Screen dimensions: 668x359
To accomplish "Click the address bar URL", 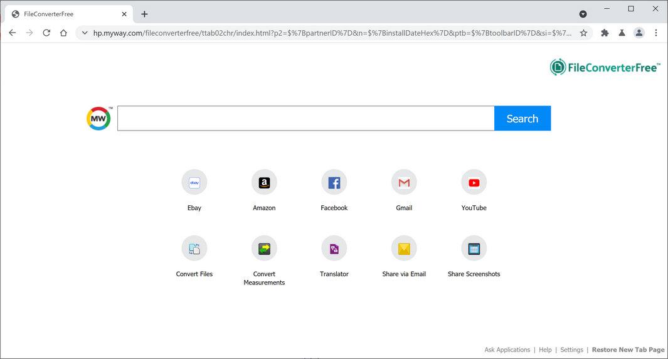I will (332, 33).
